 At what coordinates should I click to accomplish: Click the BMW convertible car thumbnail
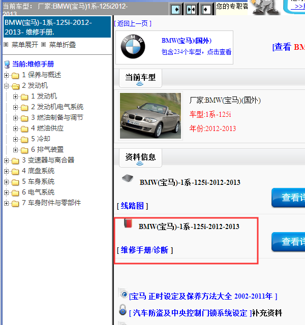coord(150,116)
